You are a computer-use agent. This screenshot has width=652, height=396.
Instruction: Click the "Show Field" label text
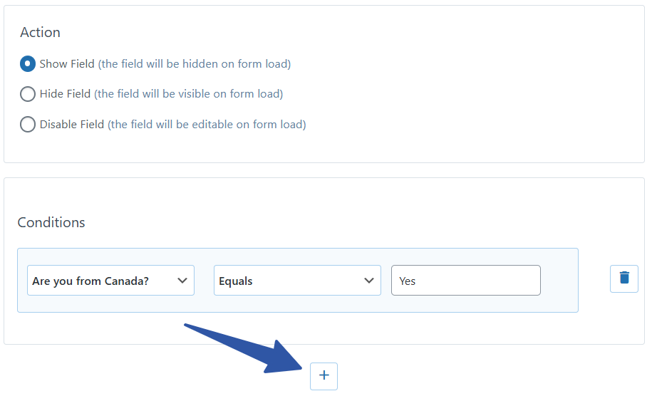coord(67,64)
